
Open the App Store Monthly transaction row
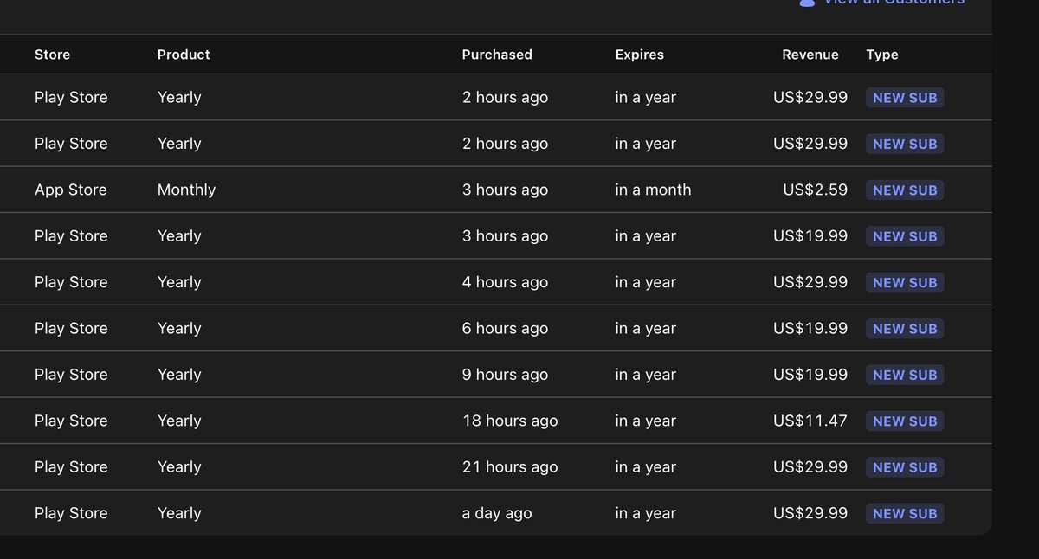pos(495,190)
